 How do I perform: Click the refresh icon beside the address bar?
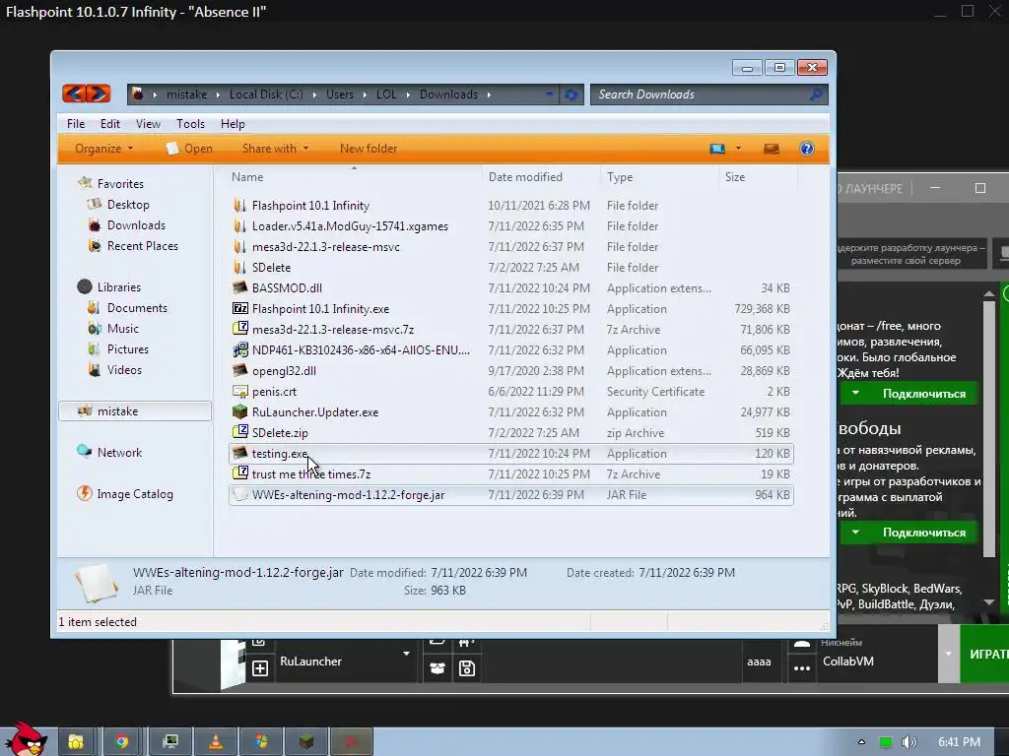(x=571, y=94)
